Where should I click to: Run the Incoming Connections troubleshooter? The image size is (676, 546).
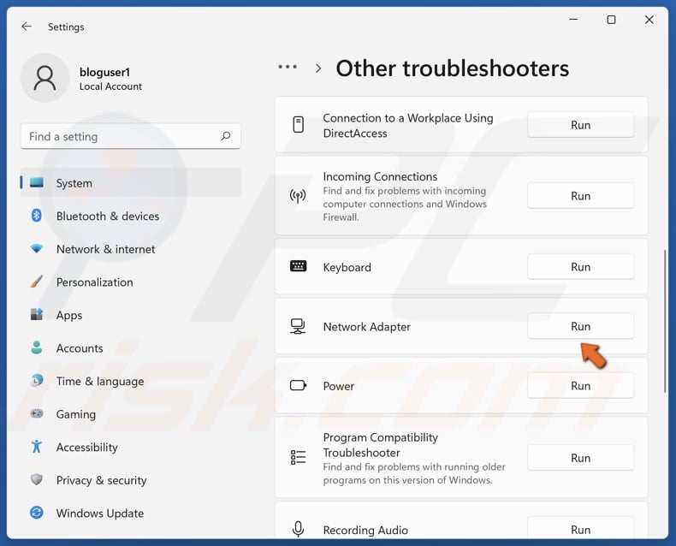(580, 196)
